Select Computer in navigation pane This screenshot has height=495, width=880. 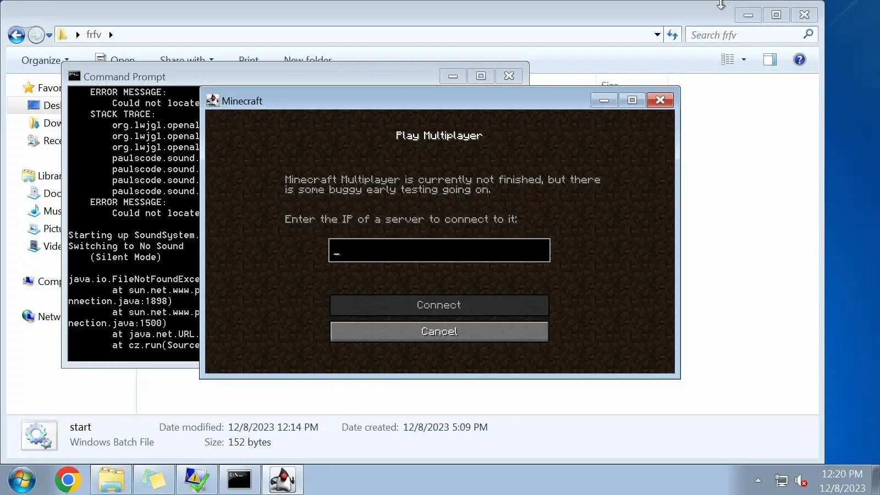[42, 281]
